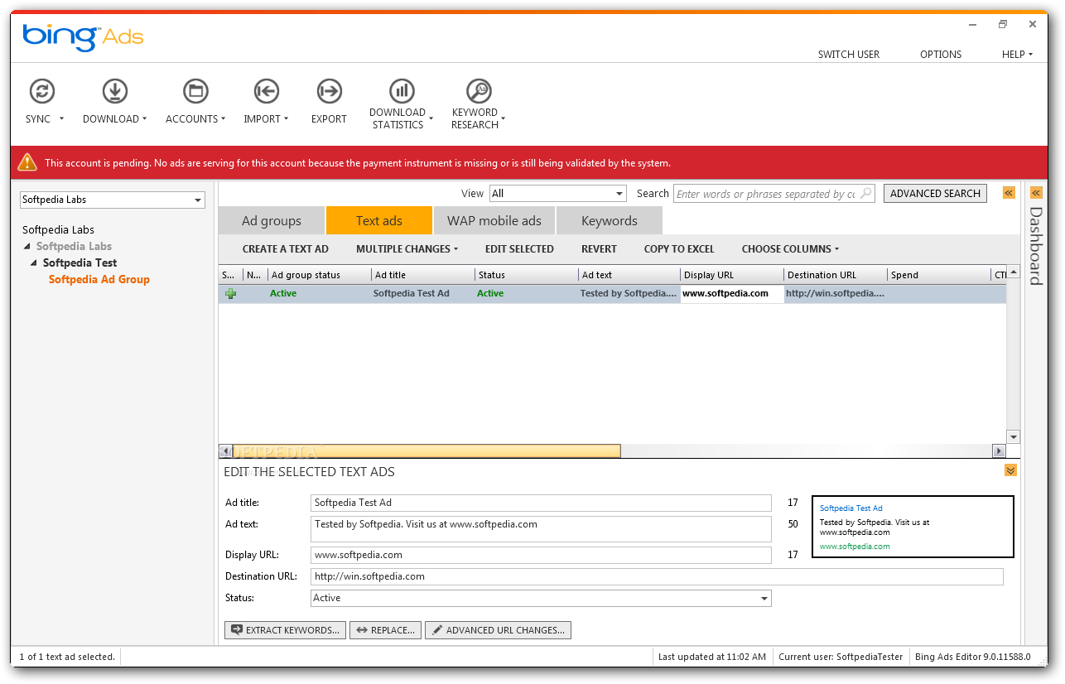The height and width of the screenshot is (684, 1065).
Task: Click the warning triangle in red banner
Action: coord(28,162)
